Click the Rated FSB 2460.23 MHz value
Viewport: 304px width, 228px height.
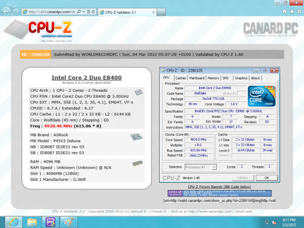click(x=199, y=156)
